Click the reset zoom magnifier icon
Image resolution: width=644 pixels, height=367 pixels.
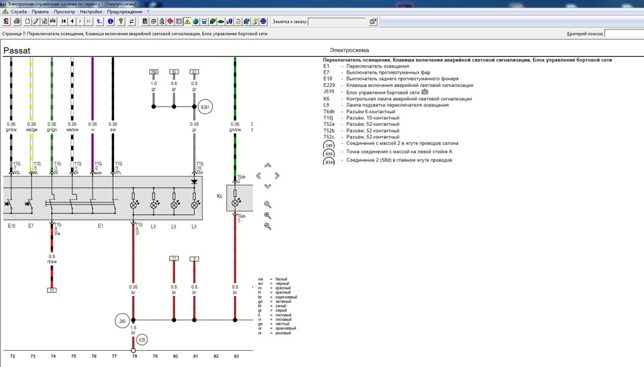(268, 204)
